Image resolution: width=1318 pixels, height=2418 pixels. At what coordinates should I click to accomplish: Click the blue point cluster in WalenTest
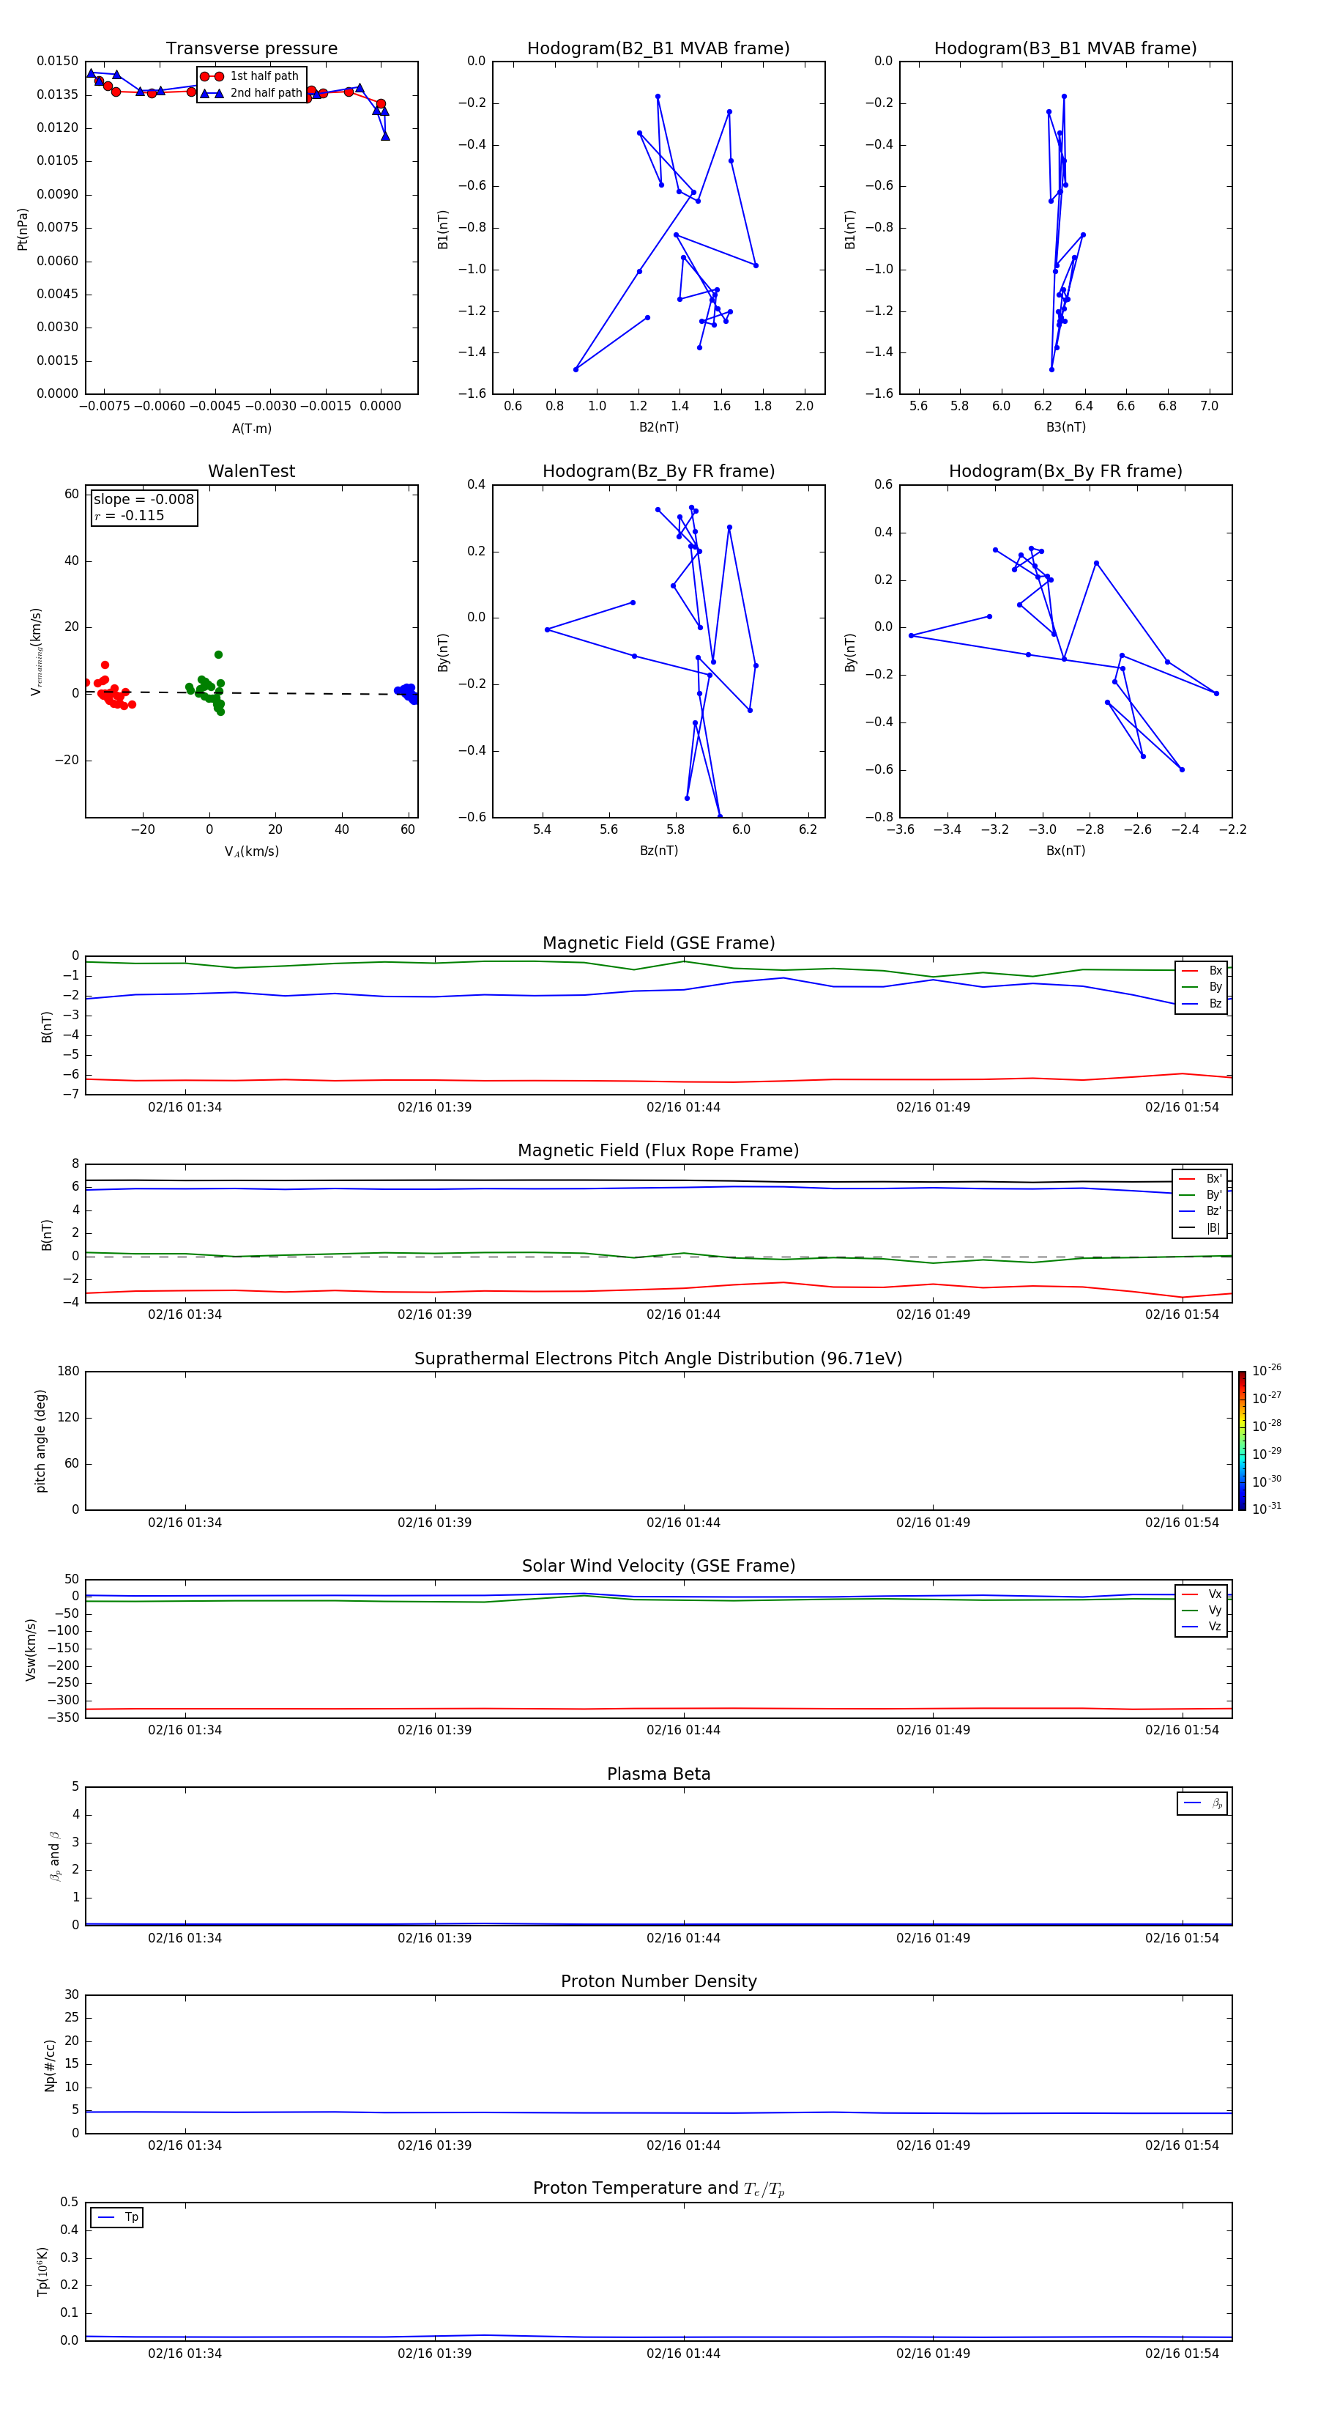coord(406,694)
